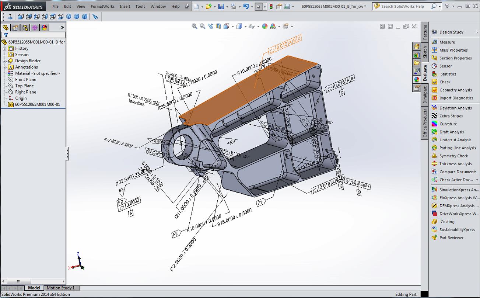This screenshot has width=480, height=298.
Task: Click the Save disk icon
Action: point(221,6)
